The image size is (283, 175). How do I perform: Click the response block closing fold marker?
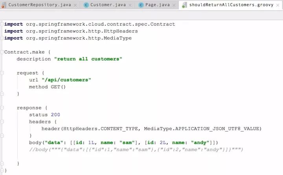coord(2,164)
